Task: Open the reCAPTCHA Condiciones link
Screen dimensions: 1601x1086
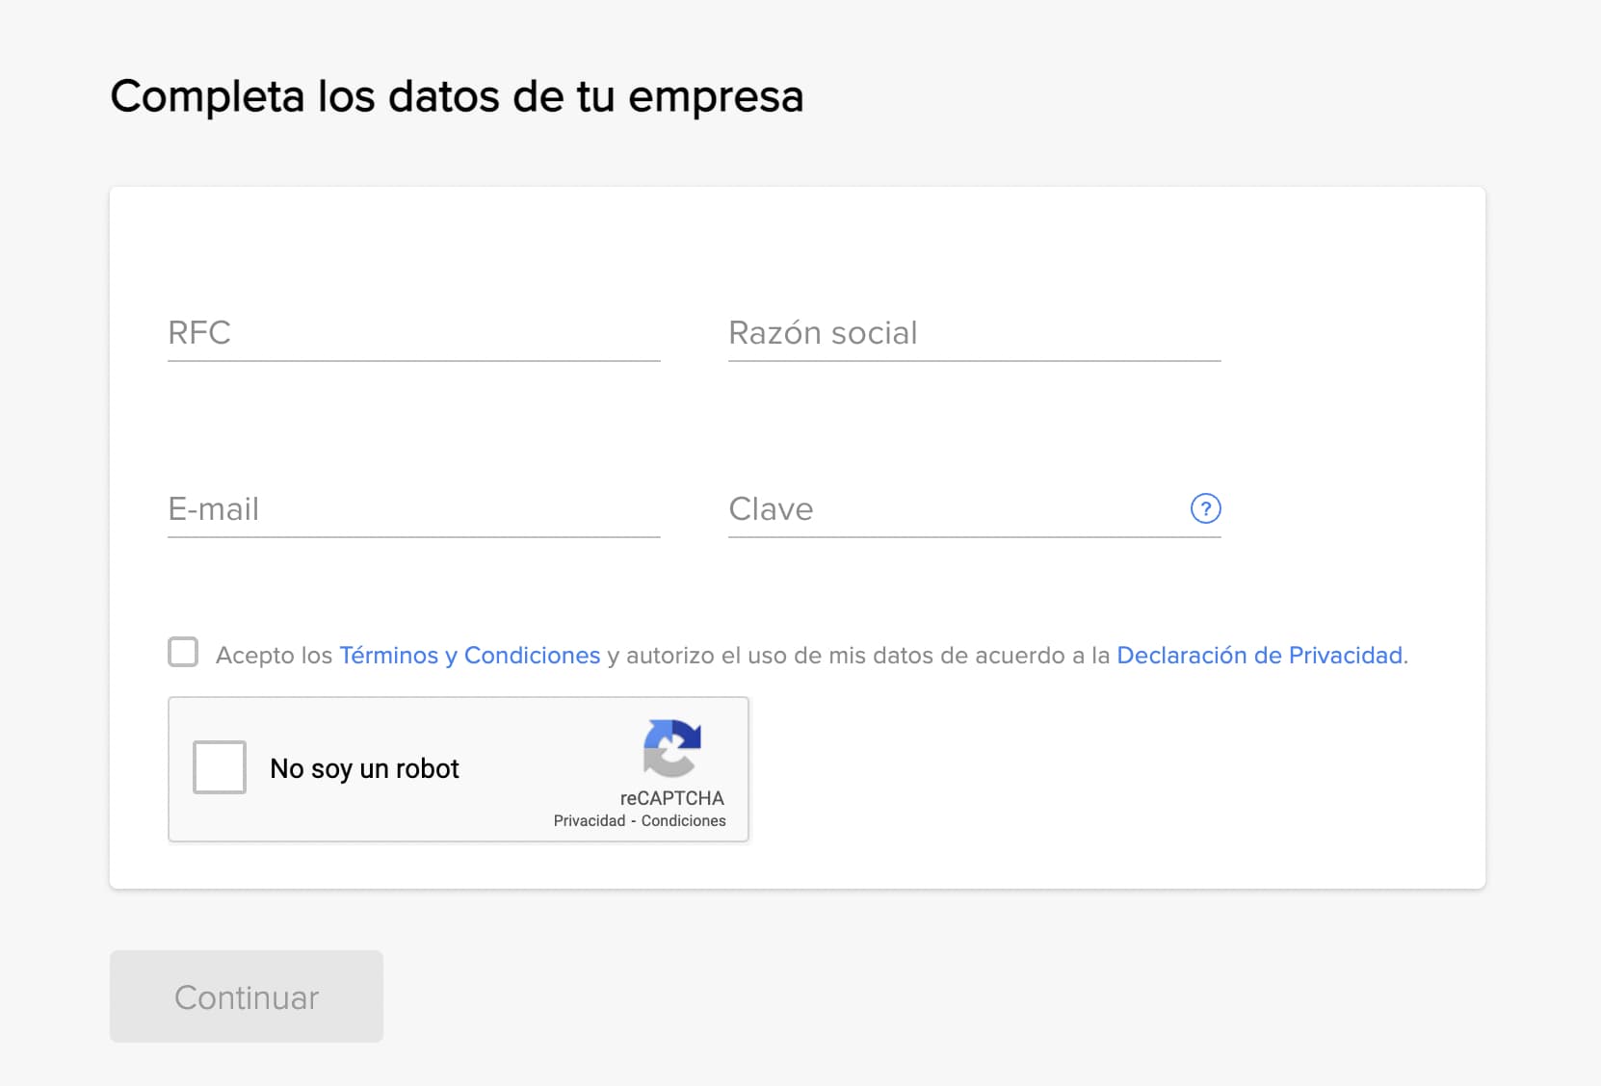Action: [683, 821]
